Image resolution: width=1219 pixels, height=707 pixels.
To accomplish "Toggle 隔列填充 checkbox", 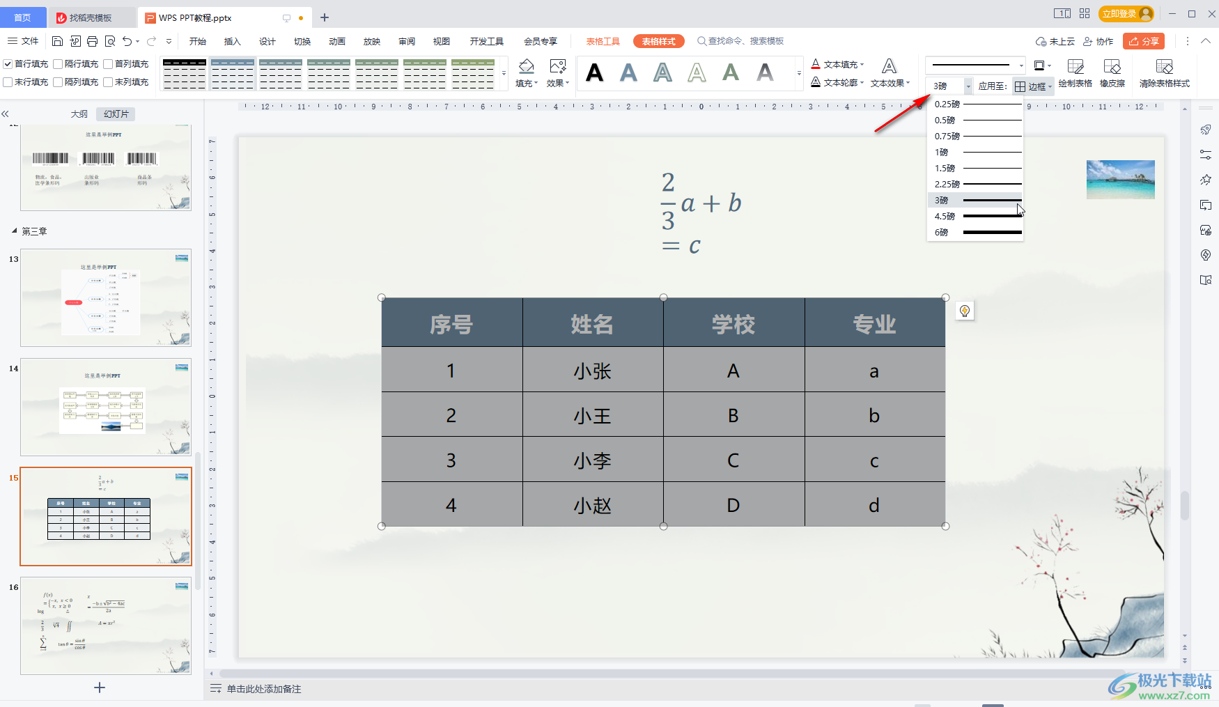I will click(58, 82).
